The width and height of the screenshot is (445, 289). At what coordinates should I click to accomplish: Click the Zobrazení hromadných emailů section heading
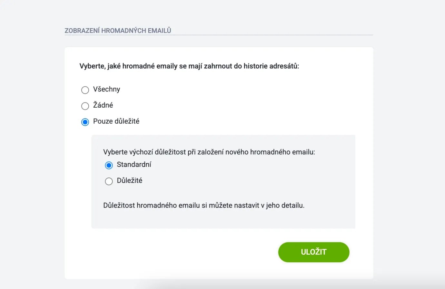tap(118, 31)
